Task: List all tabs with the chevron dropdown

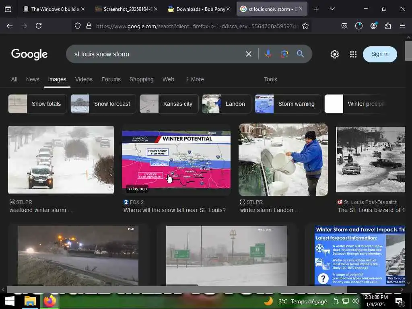Action: [x=332, y=9]
